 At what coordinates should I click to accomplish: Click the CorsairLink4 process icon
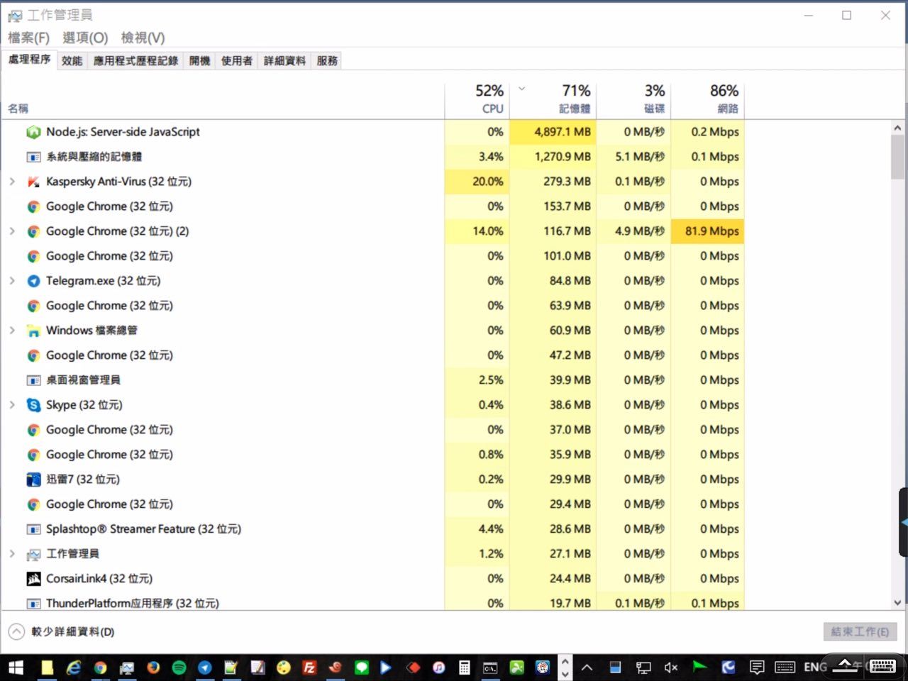(33, 579)
